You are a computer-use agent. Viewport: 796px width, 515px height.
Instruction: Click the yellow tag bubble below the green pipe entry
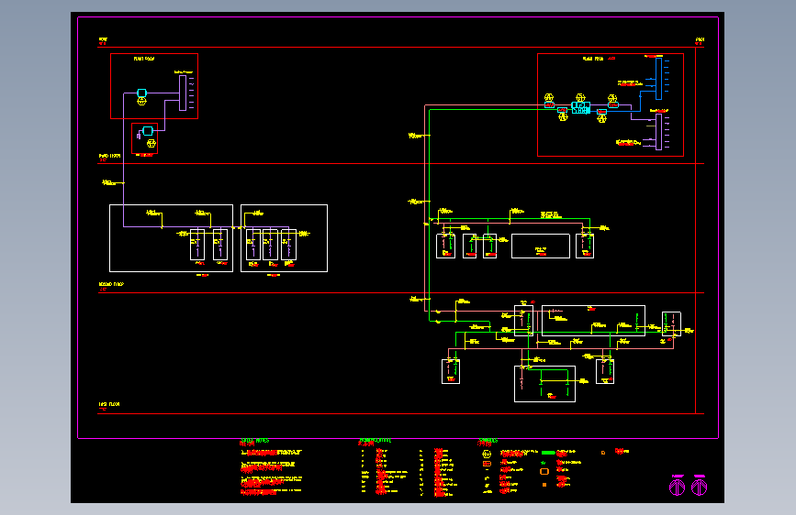[563, 117]
